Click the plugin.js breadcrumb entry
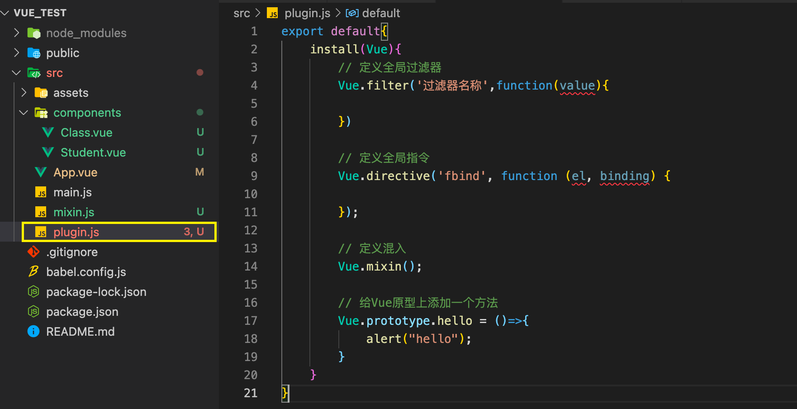797x409 pixels. click(x=307, y=13)
